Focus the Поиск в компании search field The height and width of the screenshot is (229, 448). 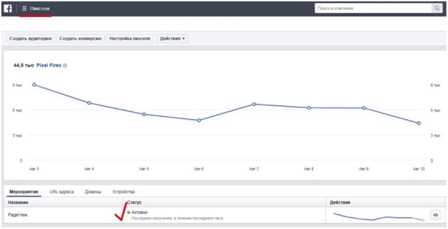pyautogui.click(x=373, y=9)
